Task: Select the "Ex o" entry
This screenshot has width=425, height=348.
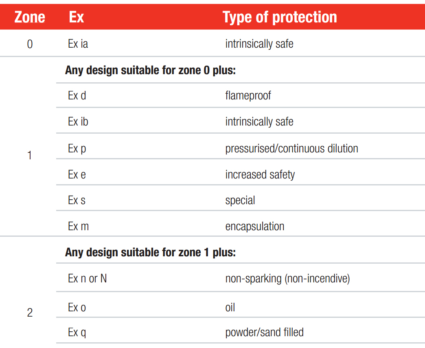Action: tap(77, 307)
